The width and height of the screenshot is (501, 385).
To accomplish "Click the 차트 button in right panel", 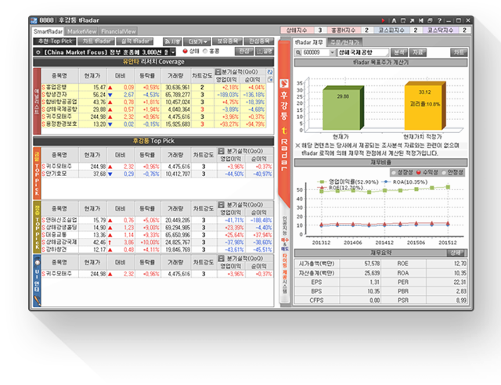I will (x=459, y=52).
